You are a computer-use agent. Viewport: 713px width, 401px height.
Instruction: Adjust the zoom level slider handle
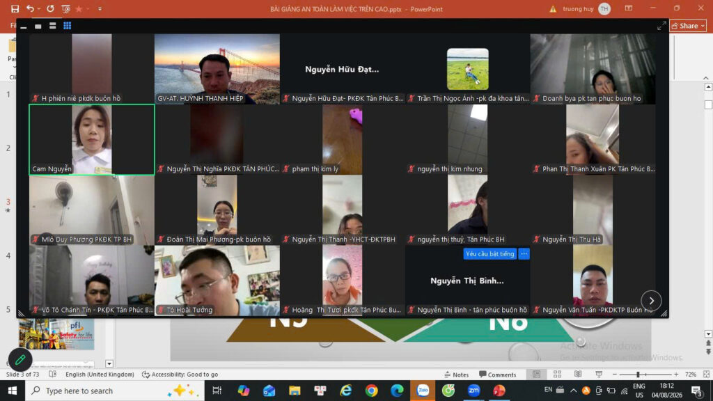638,374
